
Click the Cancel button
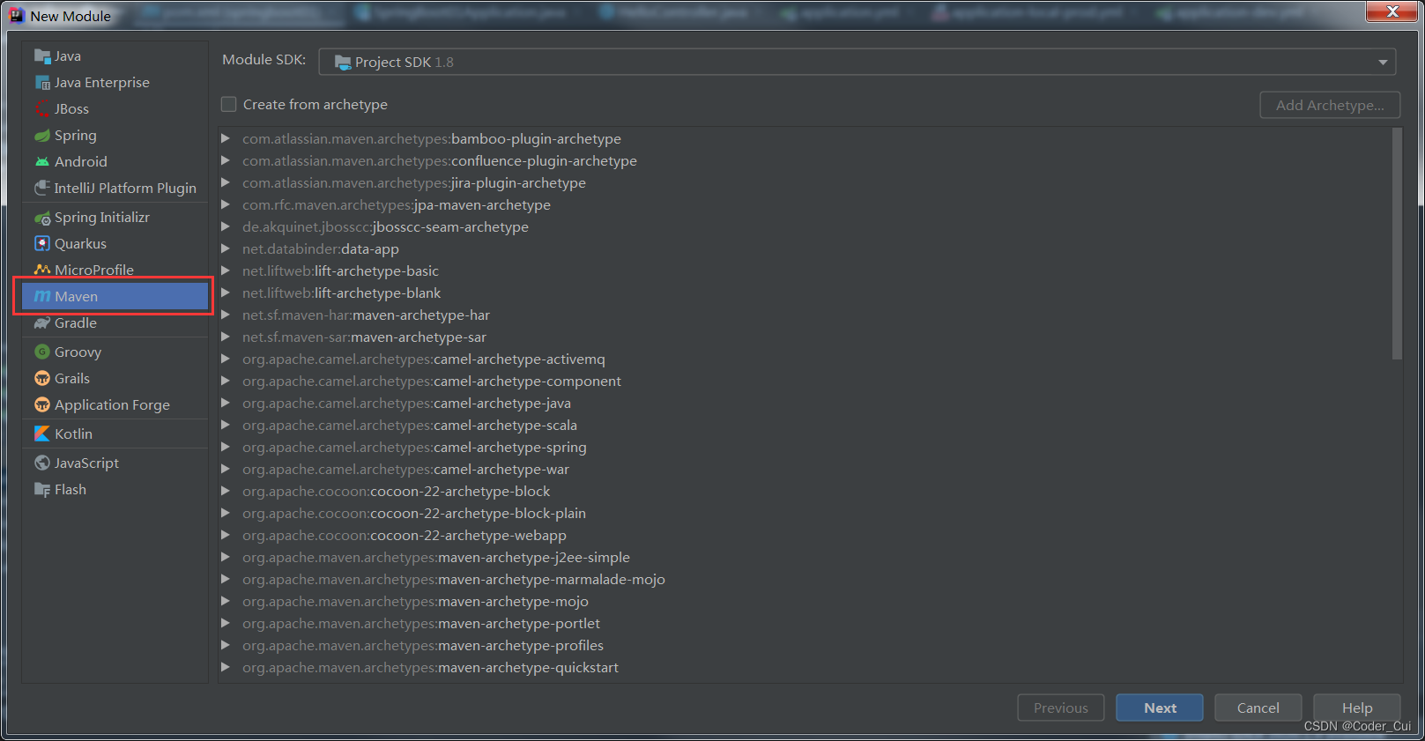(1258, 708)
